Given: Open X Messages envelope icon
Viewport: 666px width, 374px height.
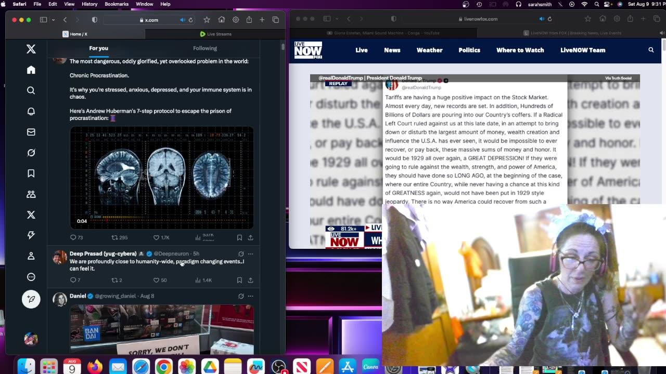Looking at the screenshot, I should (31, 132).
